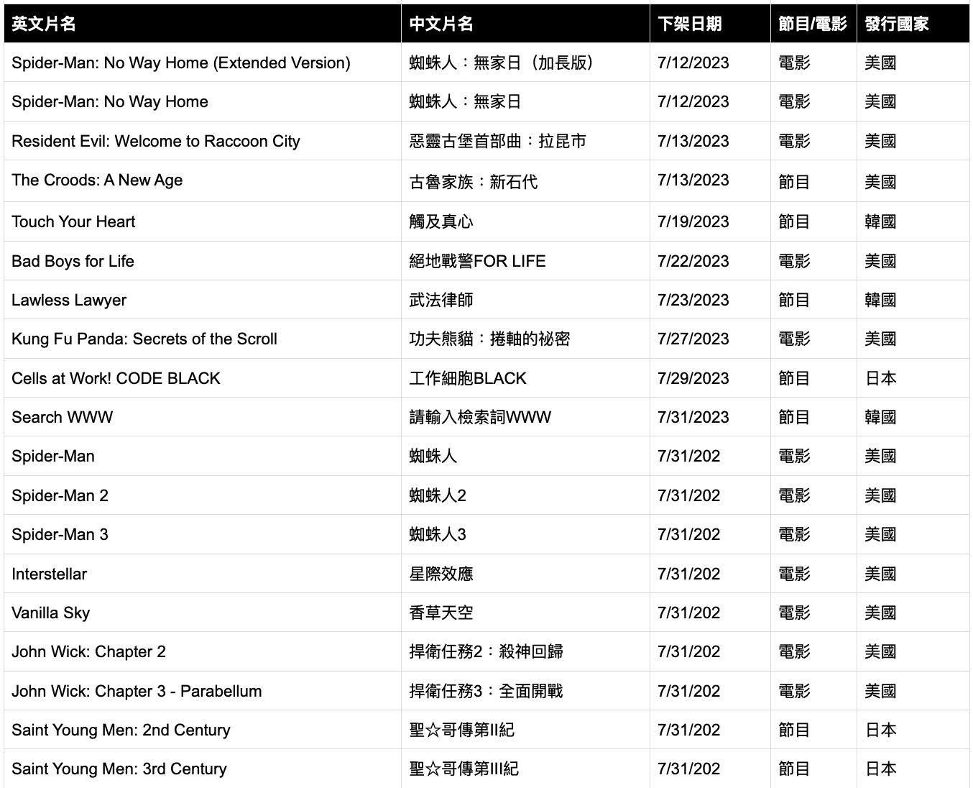Click the 觸及真心 cell
This screenshot has width=973, height=788.
point(525,221)
